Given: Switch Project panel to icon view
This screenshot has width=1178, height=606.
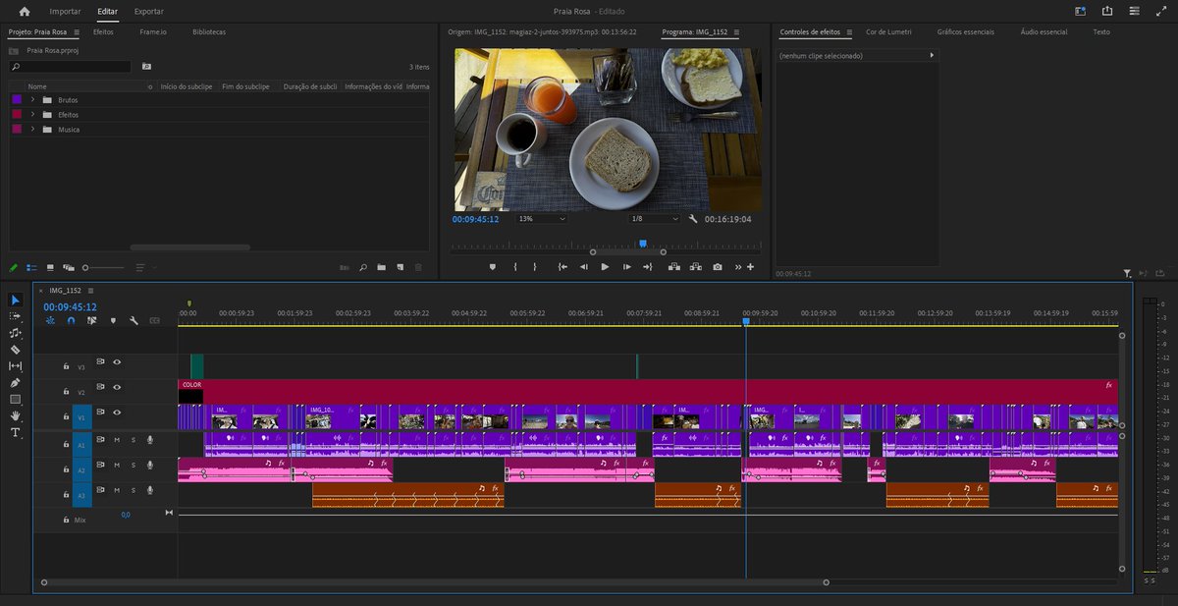Looking at the screenshot, I should (x=49, y=267).
